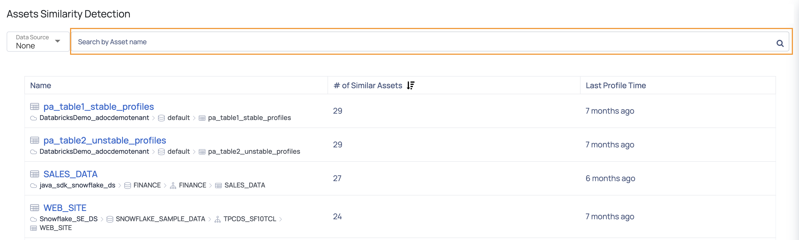Viewport: 799px width, 240px height.
Task: Click the sort icon beside Similar Assets
Action: [411, 85]
